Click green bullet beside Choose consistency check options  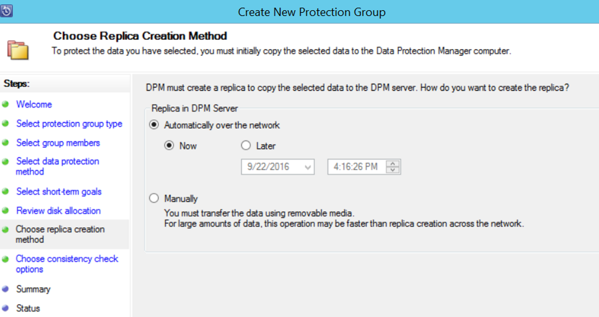5,259
